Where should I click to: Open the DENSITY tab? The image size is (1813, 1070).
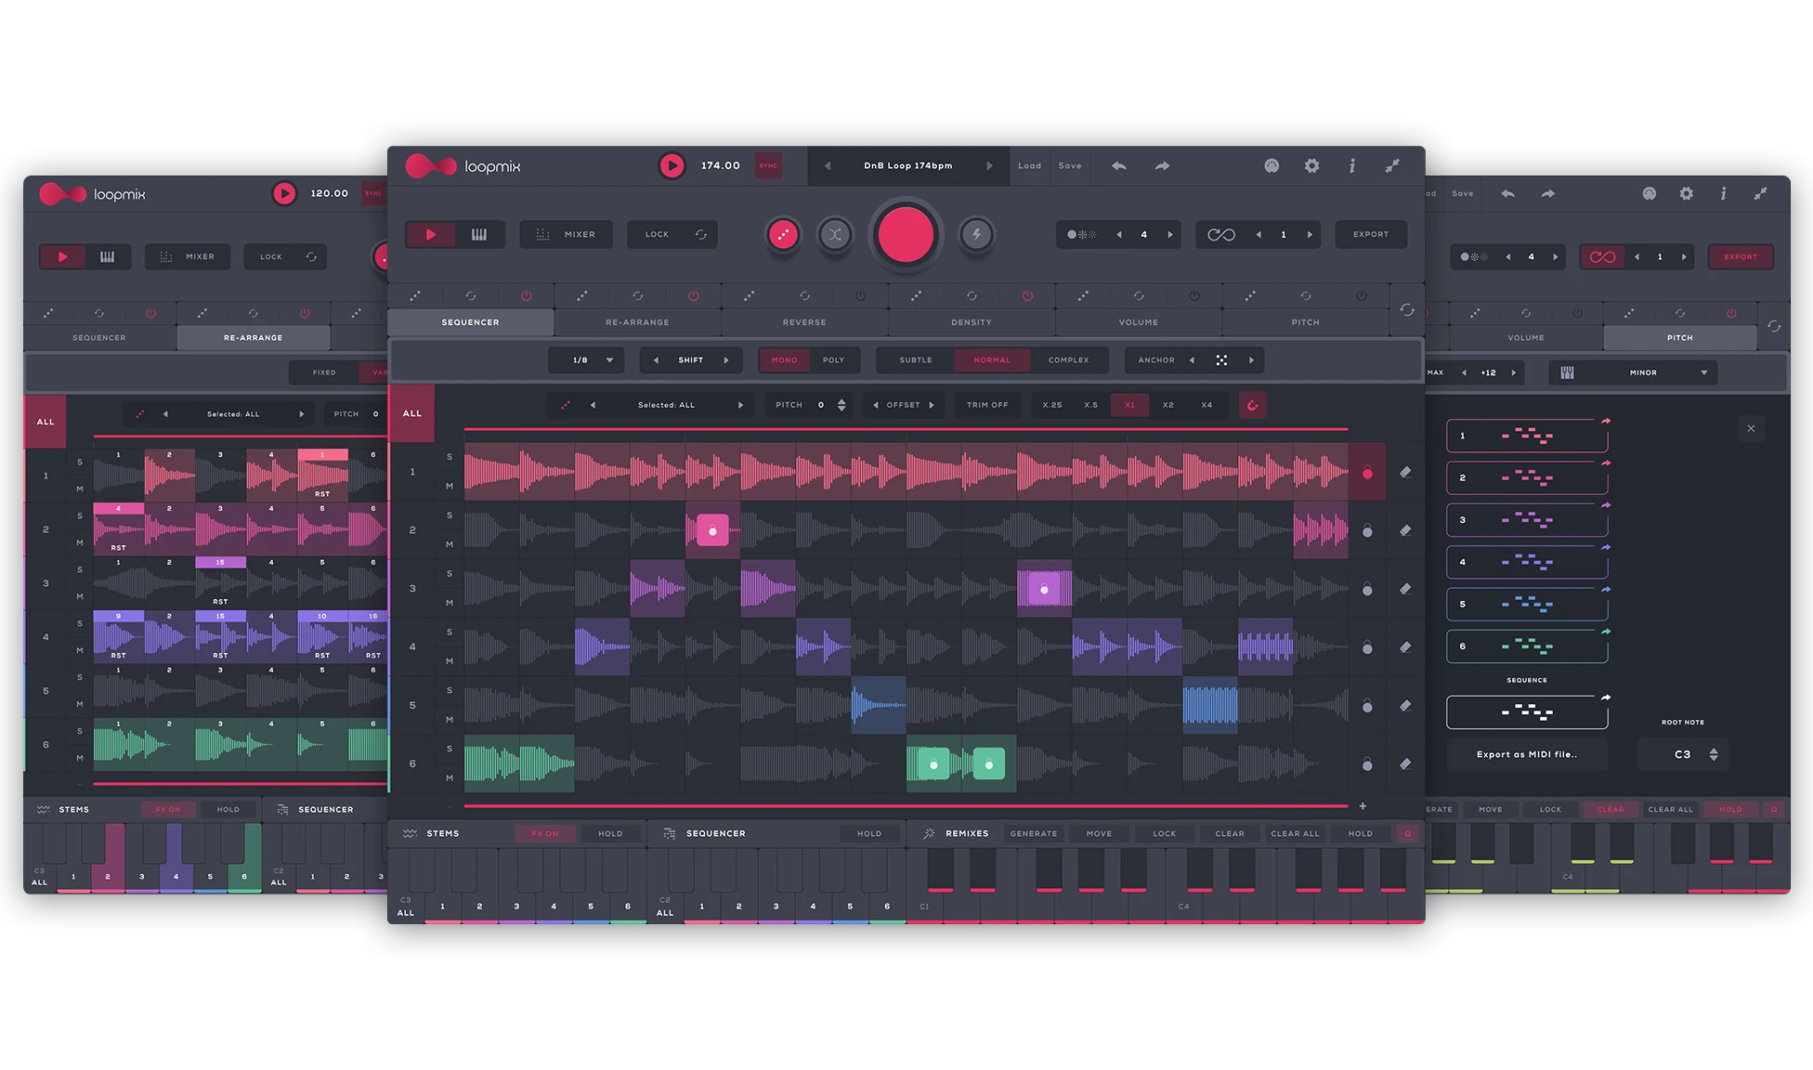(x=971, y=322)
